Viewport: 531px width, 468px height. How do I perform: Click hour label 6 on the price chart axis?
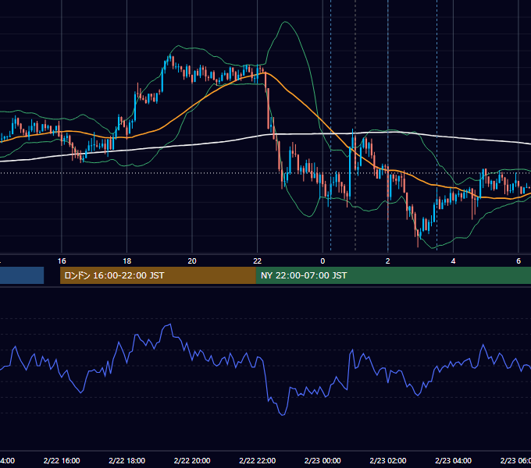519,261
